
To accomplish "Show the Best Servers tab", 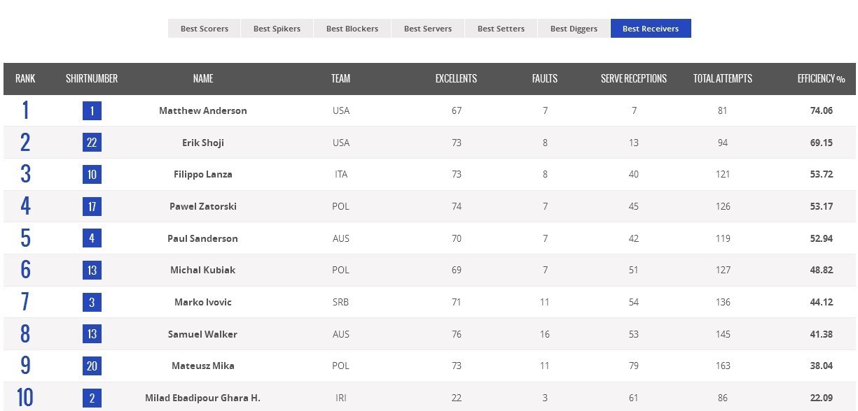I will click(427, 29).
